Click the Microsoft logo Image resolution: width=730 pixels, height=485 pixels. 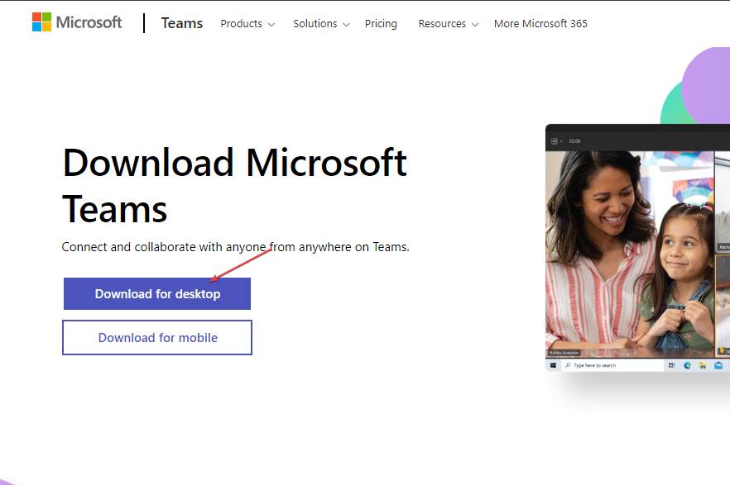(77, 22)
